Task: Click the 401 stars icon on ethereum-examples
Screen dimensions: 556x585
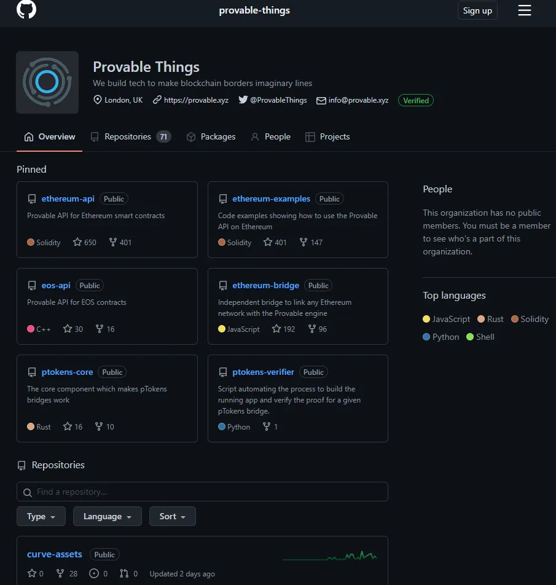Action: click(268, 242)
